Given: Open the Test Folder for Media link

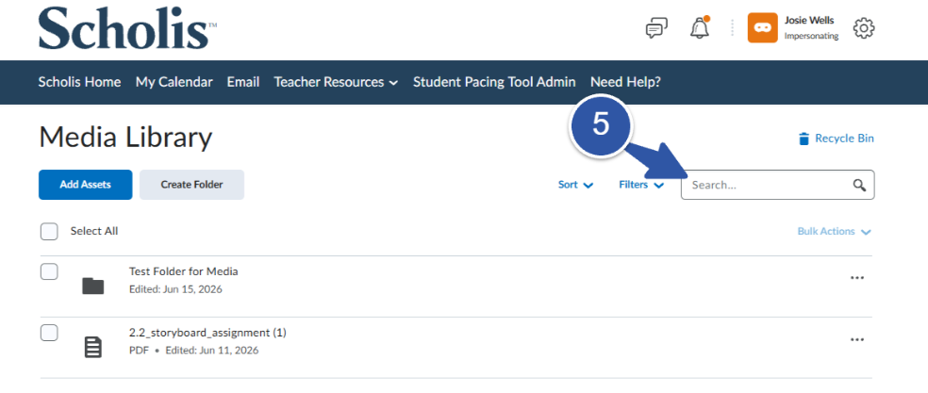Looking at the screenshot, I should pos(184,271).
